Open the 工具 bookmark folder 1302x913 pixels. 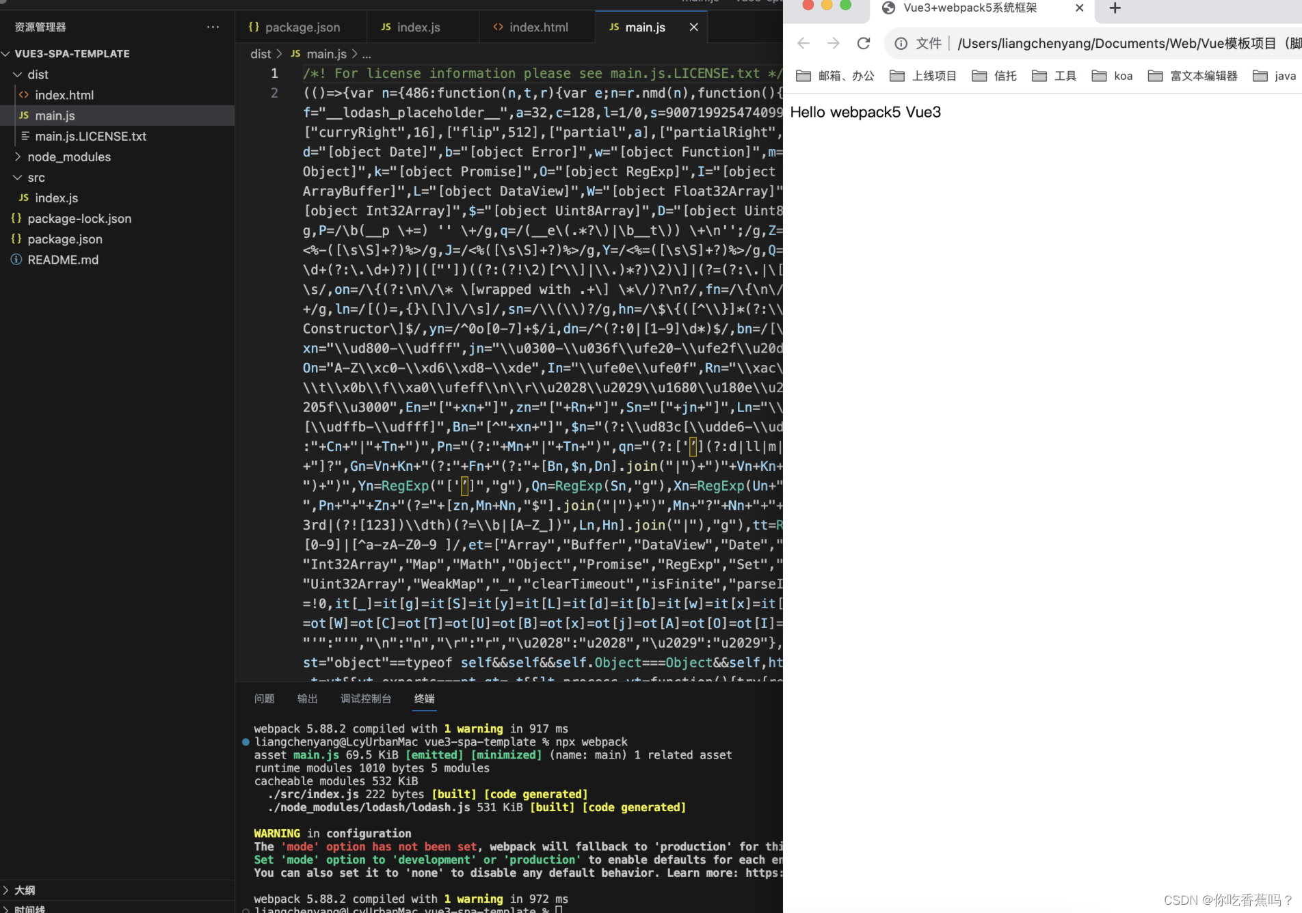click(x=1054, y=76)
